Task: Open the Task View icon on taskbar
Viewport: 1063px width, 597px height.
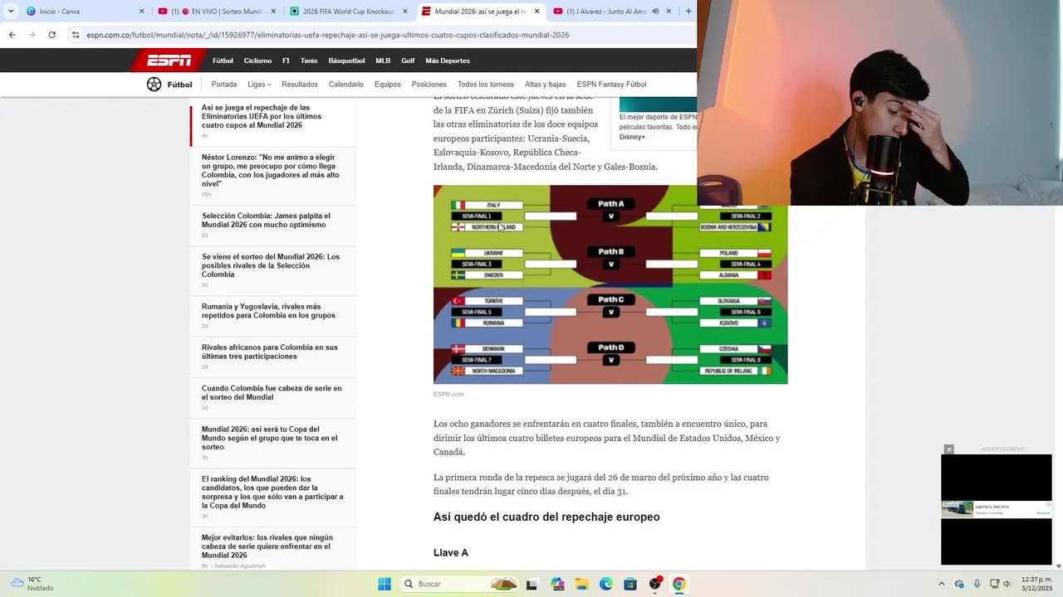Action: [x=531, y=584]
